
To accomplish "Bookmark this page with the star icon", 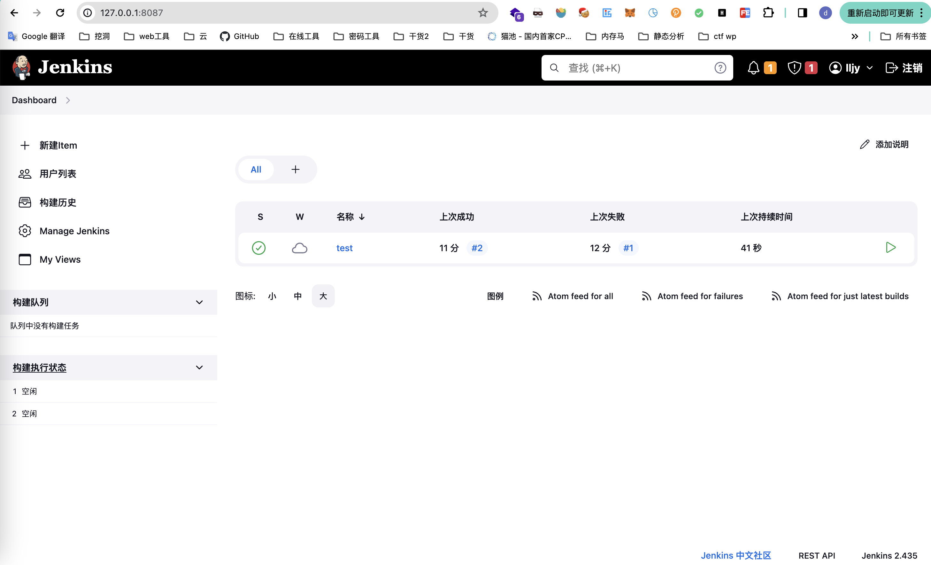I will click(x=483, y=13).
